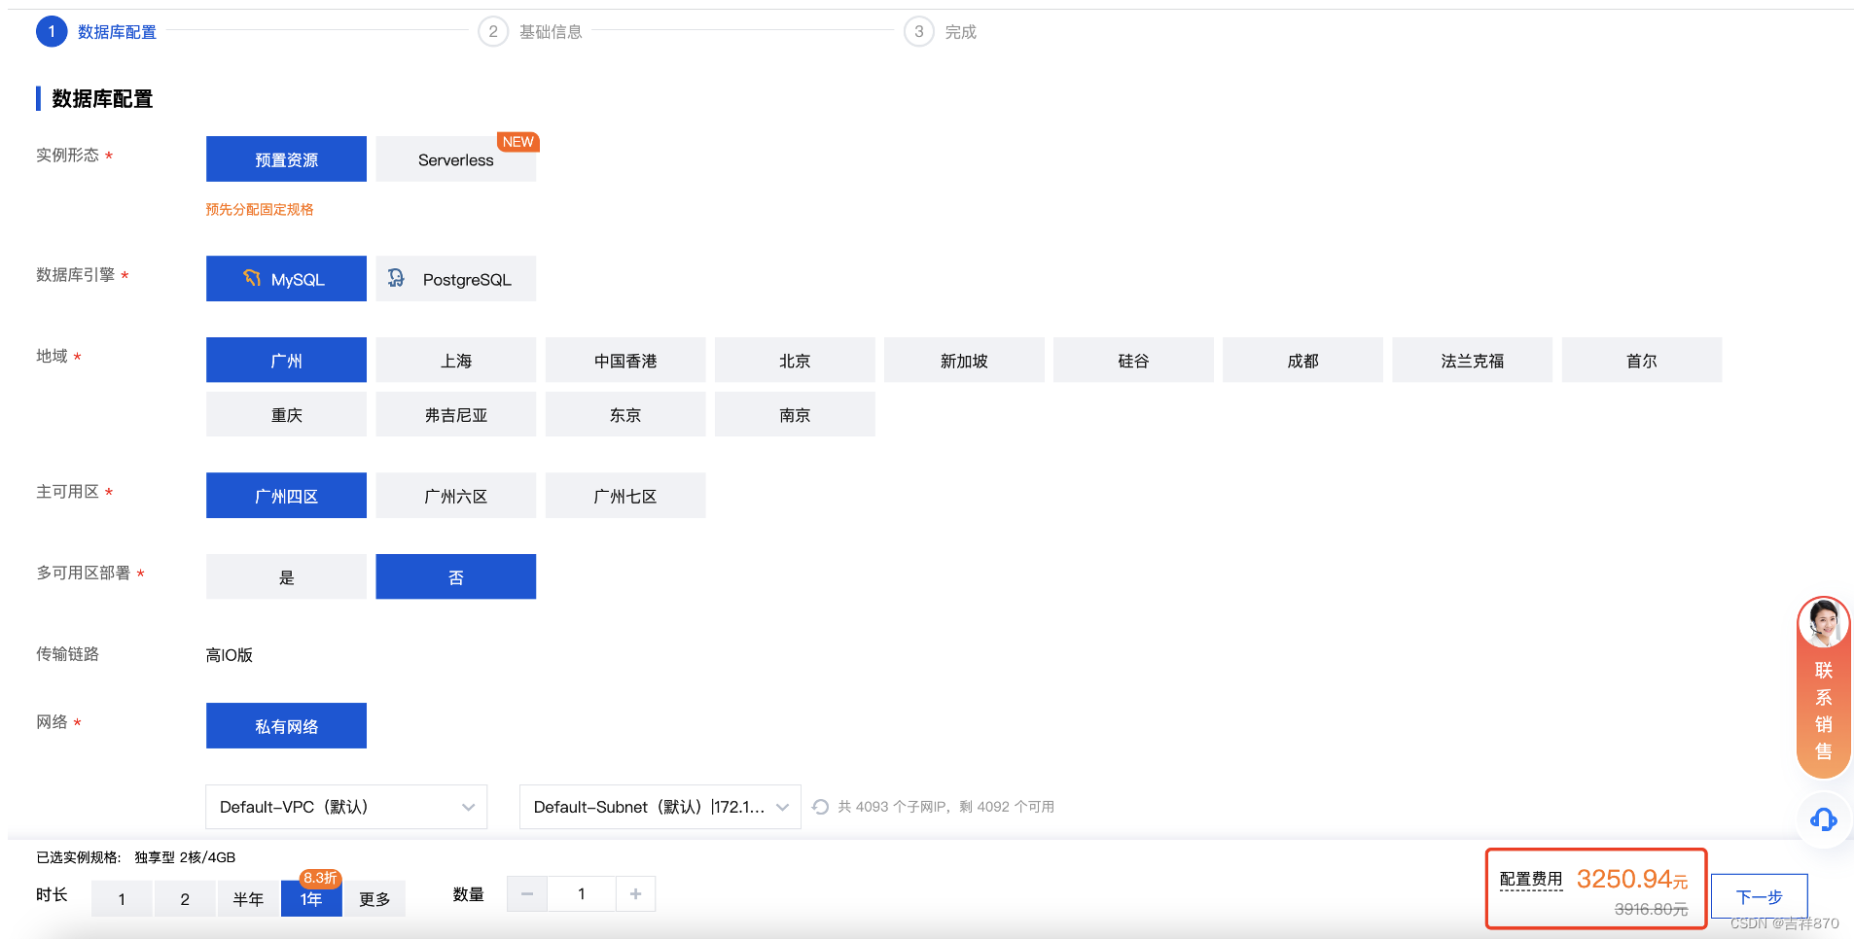The height and width of the screenshot is (939, 1854).
Task: Select 新加坡 region
Action: (964, 361)
